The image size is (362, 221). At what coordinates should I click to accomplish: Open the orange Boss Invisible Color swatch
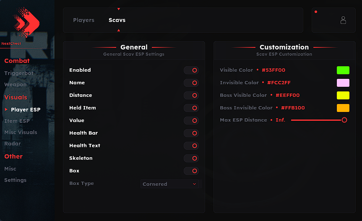pos(343,108)
